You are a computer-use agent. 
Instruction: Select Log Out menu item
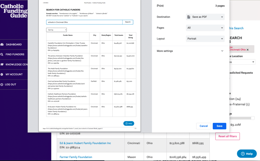click(x=14, y=84)
